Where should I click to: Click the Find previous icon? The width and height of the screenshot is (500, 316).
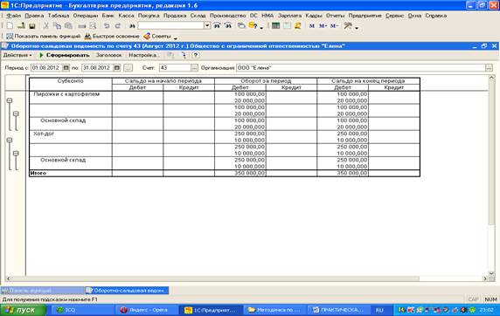[x=227, y=26]
